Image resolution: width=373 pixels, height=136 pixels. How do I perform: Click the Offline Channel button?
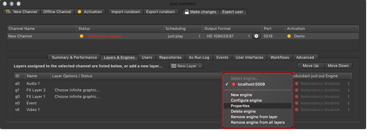tap(57, 12)
